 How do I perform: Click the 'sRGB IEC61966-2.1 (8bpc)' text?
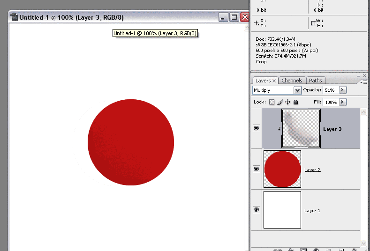(x=283, y=45)
